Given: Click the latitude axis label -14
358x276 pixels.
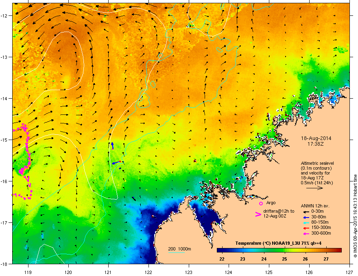Looking at the screenshot, I should 4,98.
